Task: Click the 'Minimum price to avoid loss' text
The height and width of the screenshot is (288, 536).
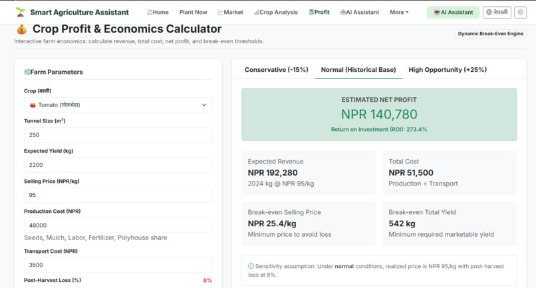Action: [289, 235]
